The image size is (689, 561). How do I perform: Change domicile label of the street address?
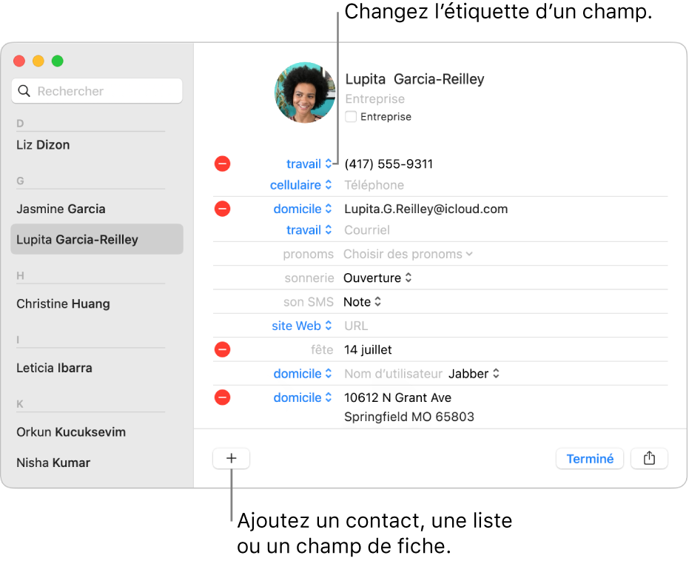pyautogui.click(x=303, y=397)
